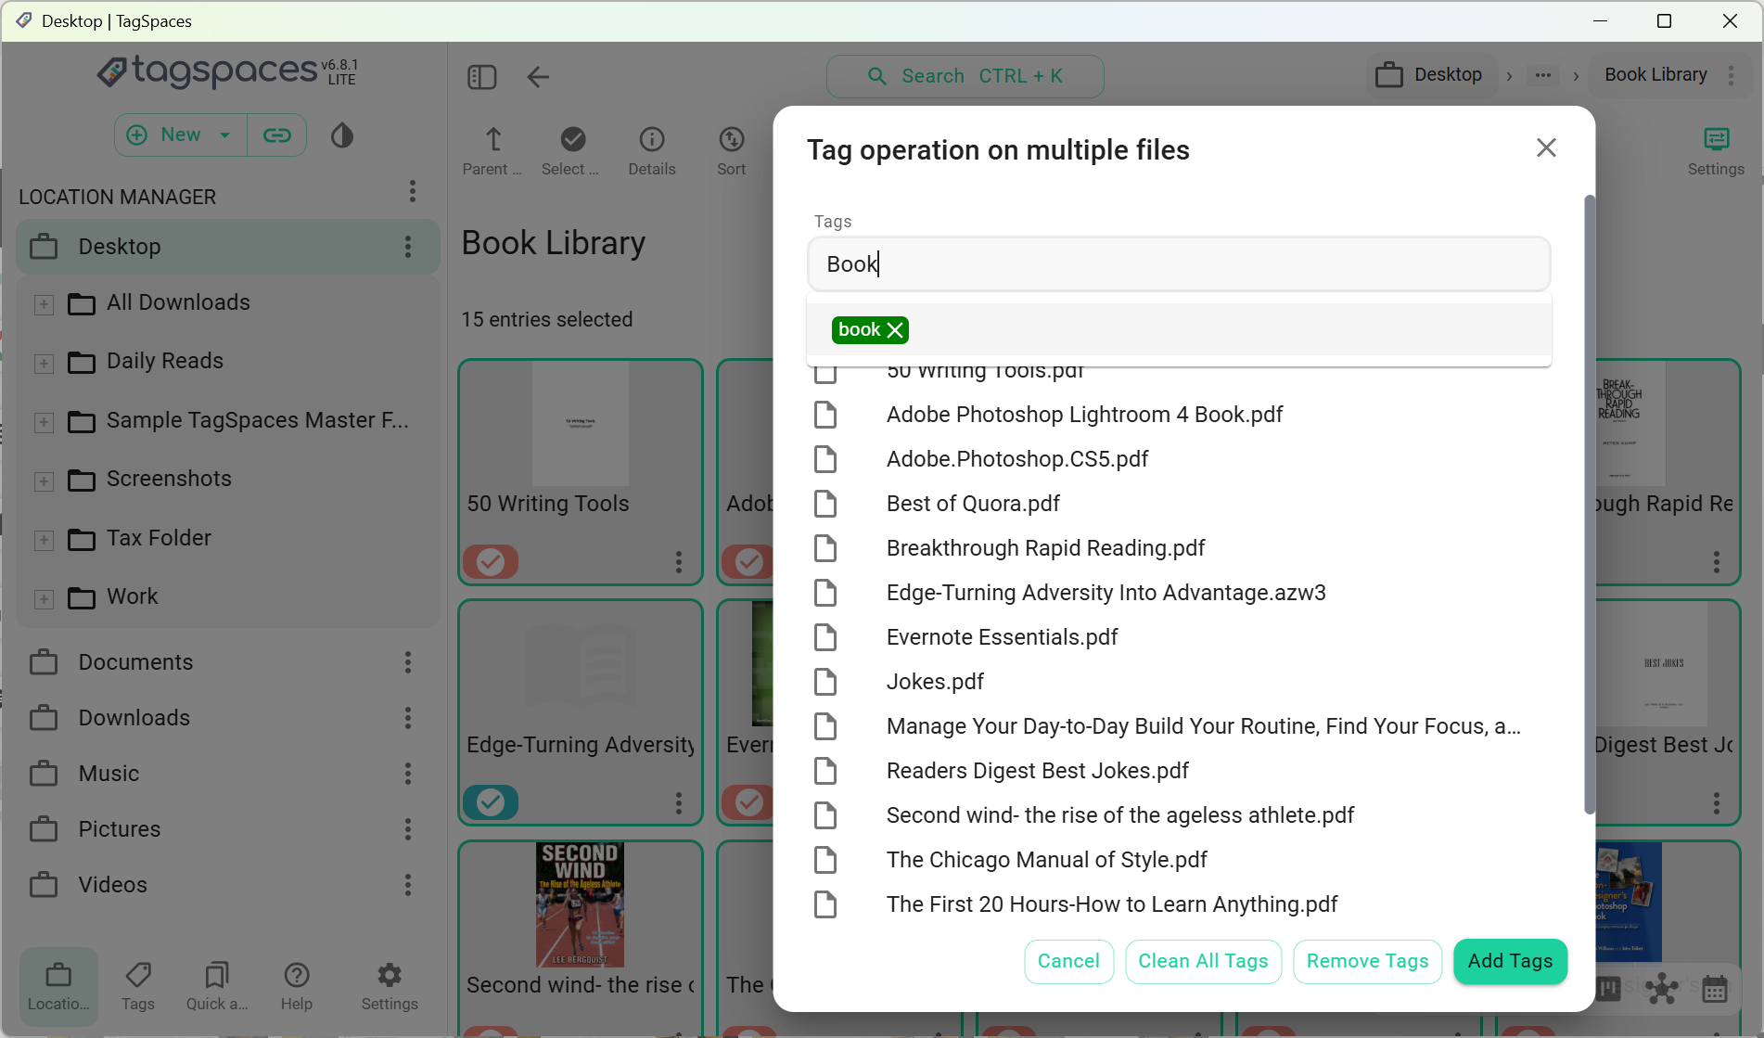Click the Tags input field

click(1179, 264)
